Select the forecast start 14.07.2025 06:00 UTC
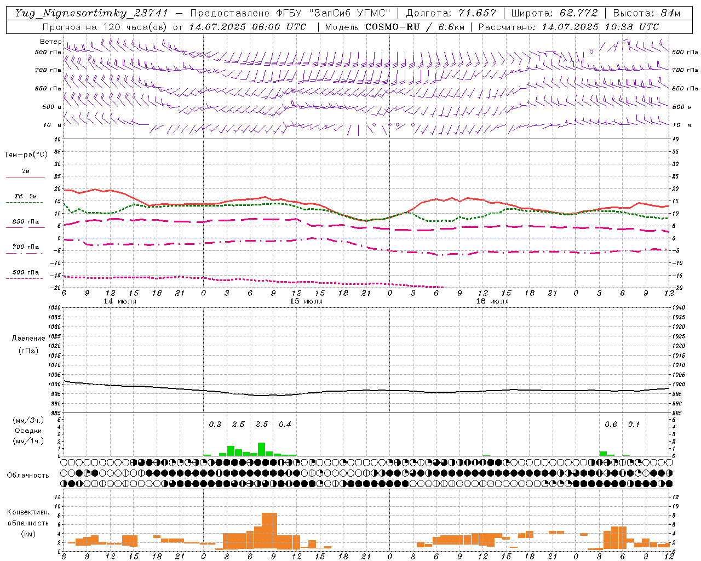This screenshot has height=561, width=701. [248, 27]
